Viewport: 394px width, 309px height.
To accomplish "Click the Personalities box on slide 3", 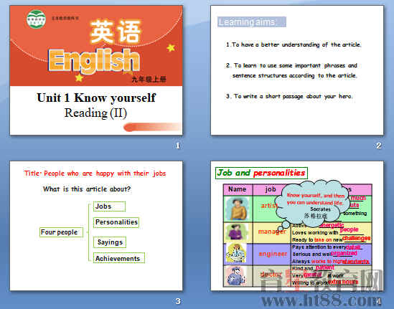I will pos(116,222).
